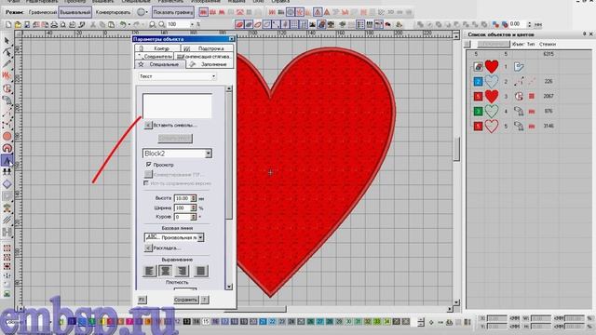Click the Redo arrow icon
The height and width of the screenshot is (335, 596).
click(137, 24)
